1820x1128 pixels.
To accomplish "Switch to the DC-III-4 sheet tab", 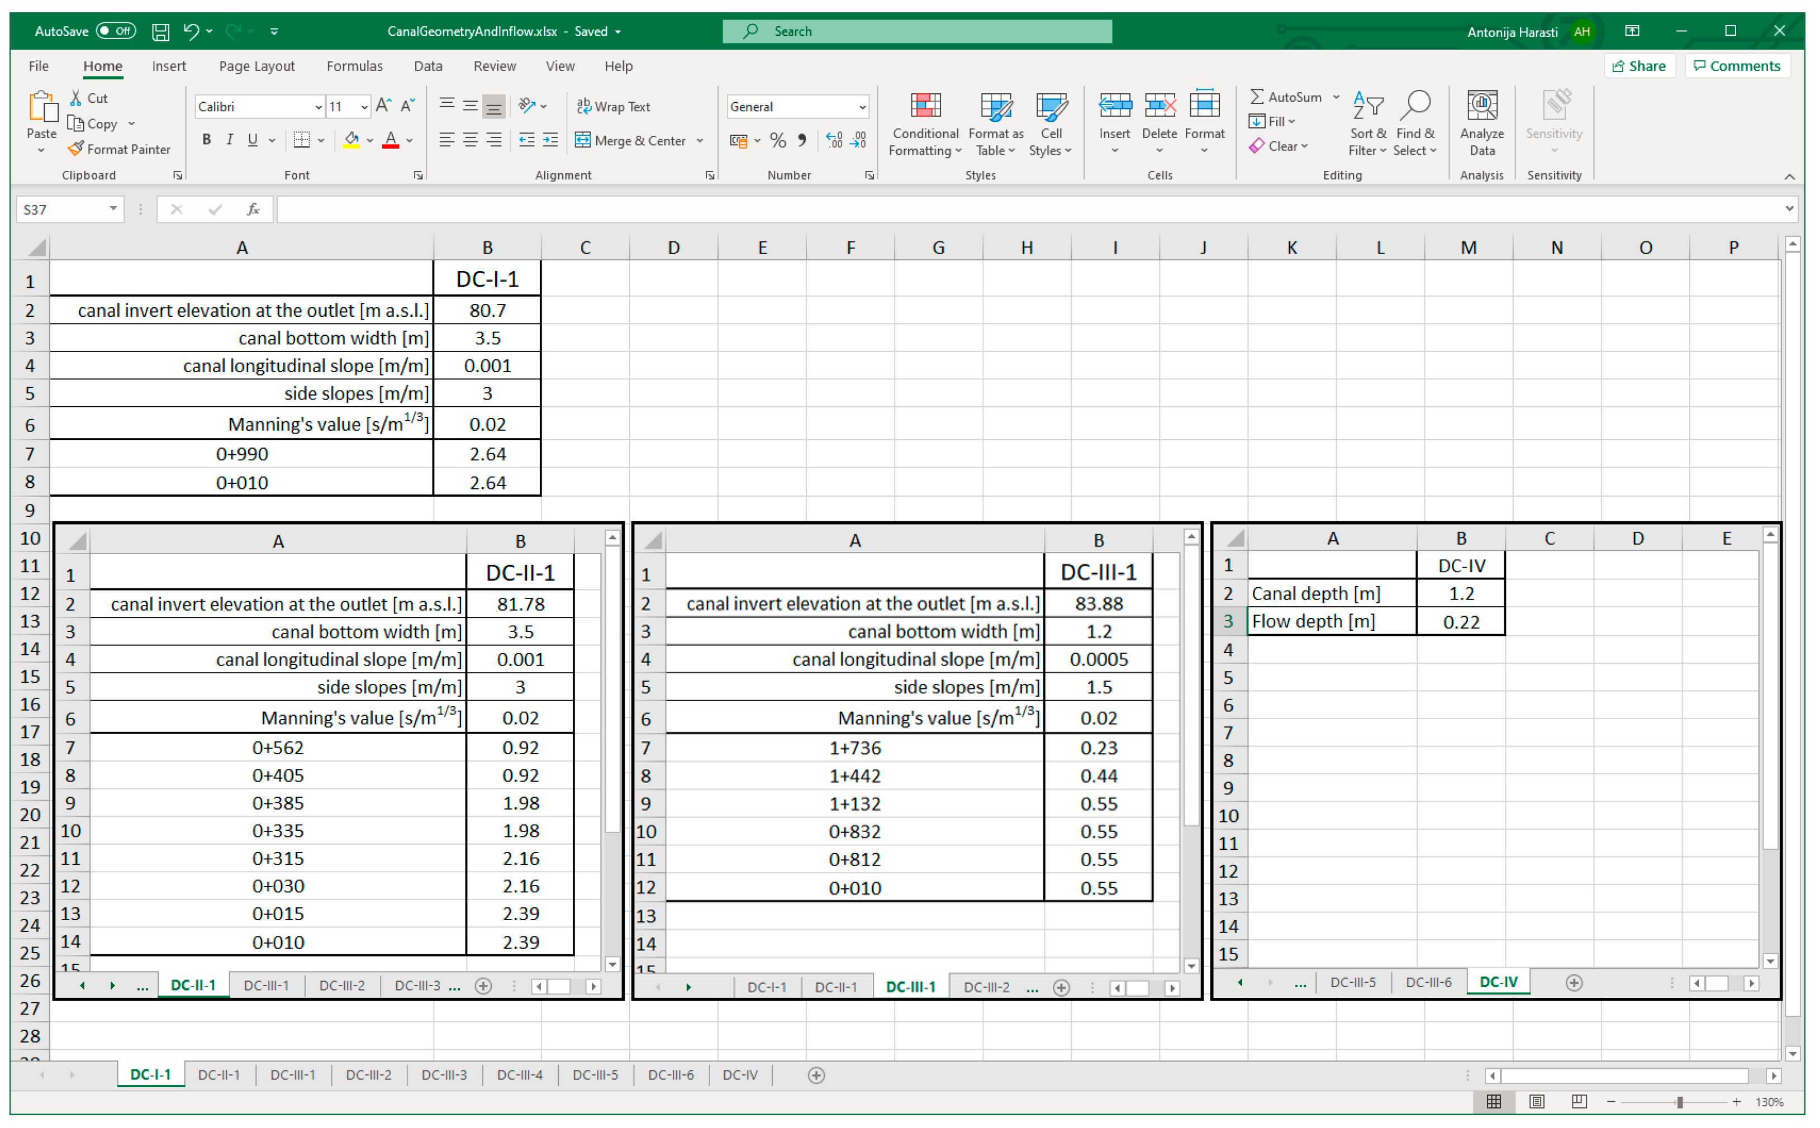I will point(519,1075).
